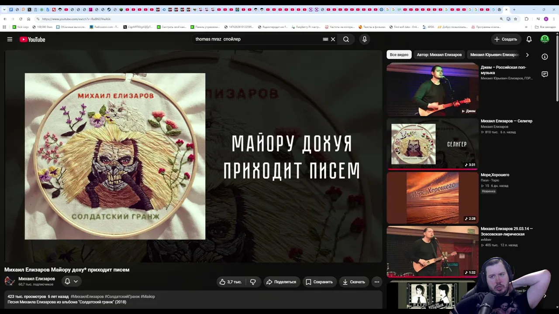Go to the YouTube home logo
Screen dimensions: 559x314
32,39
